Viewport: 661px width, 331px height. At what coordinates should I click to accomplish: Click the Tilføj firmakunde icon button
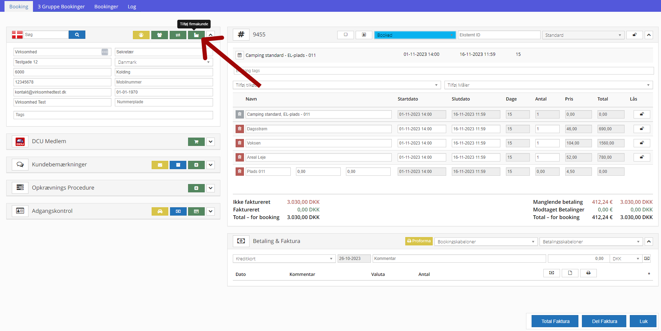coord(196,35)
